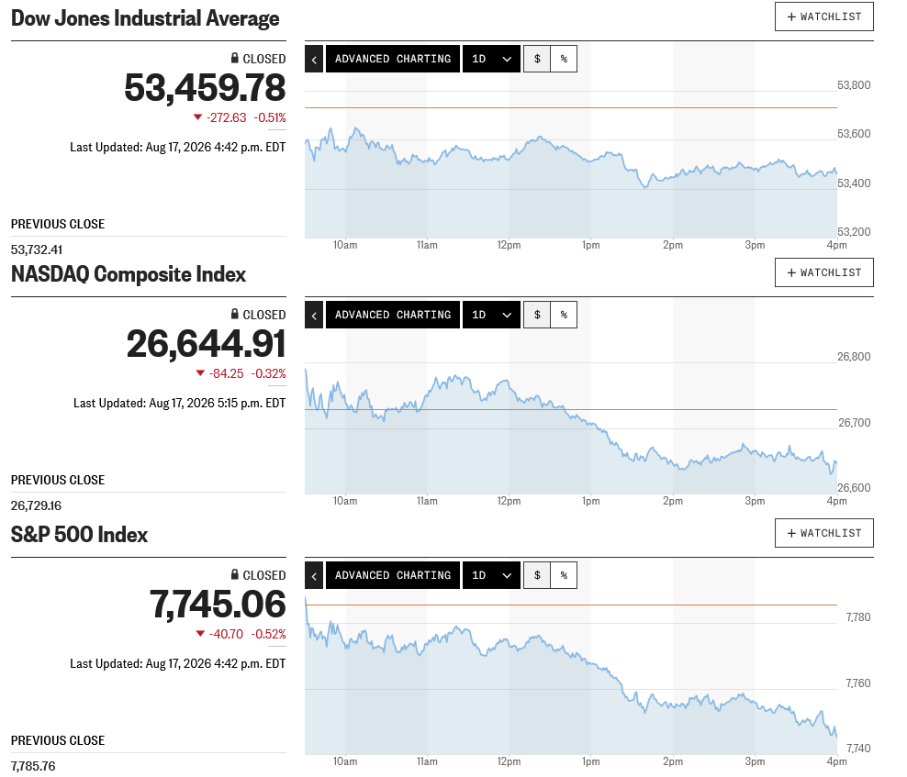Open Advanced Charting for NASDAQ Composite
The width and height of the screenshot is (907, 777).
coord(393,315)
